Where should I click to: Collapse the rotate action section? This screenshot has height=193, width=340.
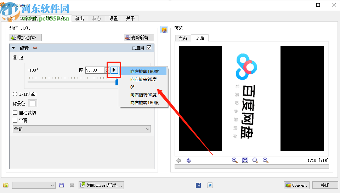tap(13, 48)
